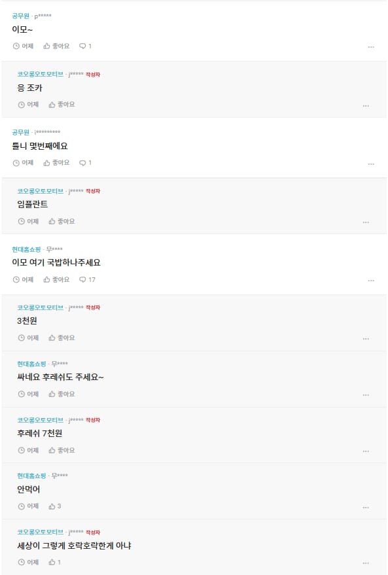Image resolution: width=388 pixels, height=575 pixels.
Task: Open the 공무원 link above '이모~'
Action: (x=20, y=16)
